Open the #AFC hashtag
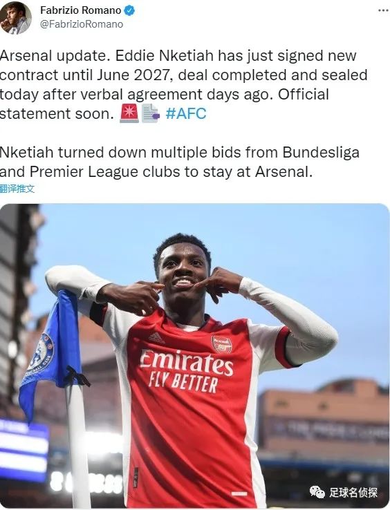The image size is (390, 510). [186, 113]
